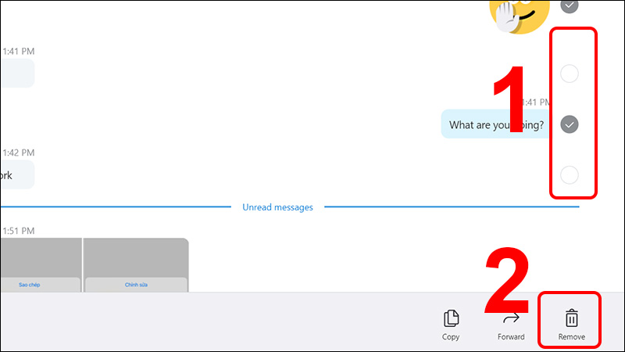Select the received bubble under 1:41 PM

pos(16,74)
